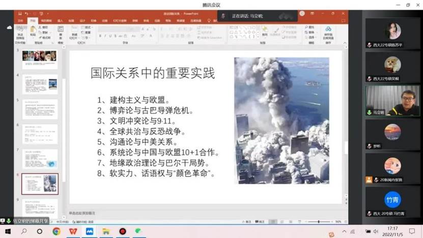This screenshot has height=238, width=423.
Task: Toggle bold text formatting
Action: click(101, 36)
